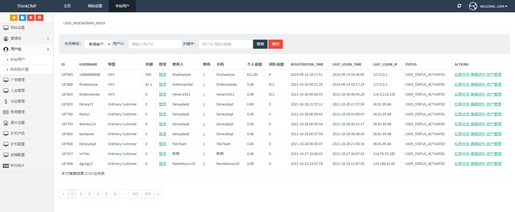This screenshot has height=212, width=515.
Task: Click 编辑资料 link for user 18888888888
Action: point(478,75)
